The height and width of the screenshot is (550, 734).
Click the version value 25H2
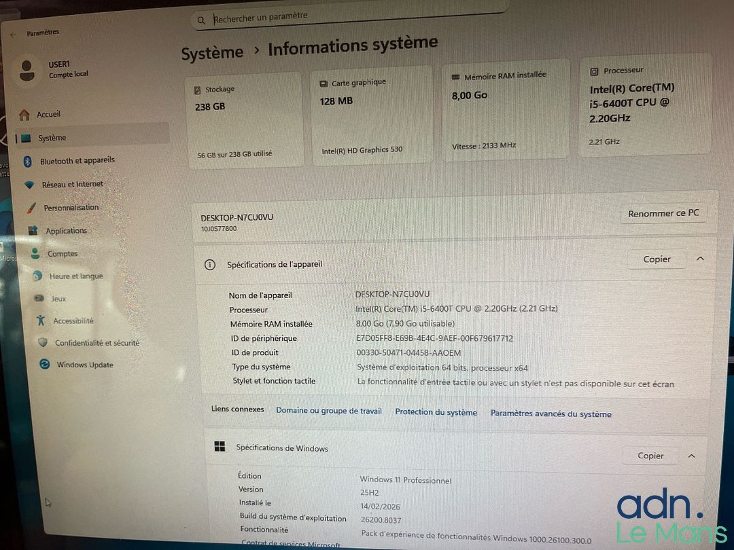369,492
